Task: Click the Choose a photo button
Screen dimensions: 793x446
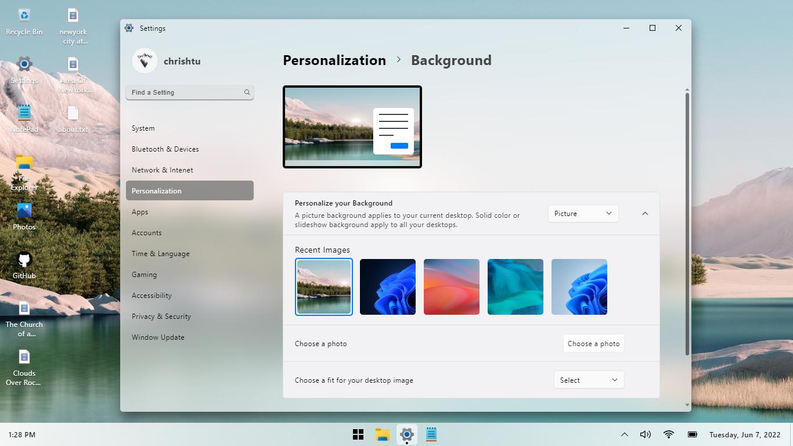Action: 593,344
